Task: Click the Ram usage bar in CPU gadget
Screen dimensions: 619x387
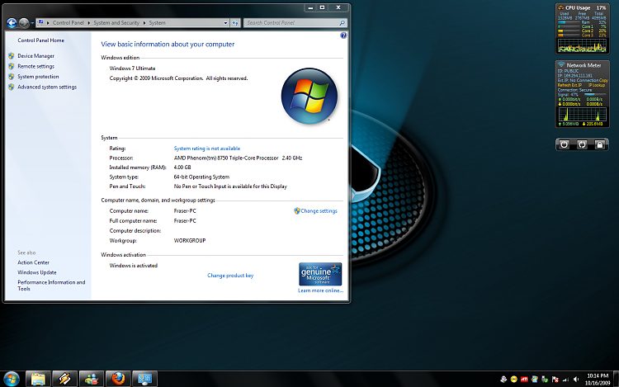Action: [569, 22]
